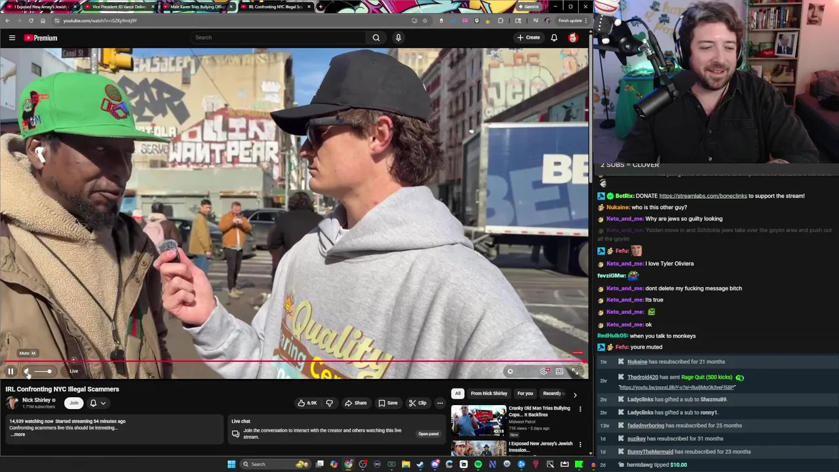
Task: Toggle the player autoplay switch
Action: (510, 371)
